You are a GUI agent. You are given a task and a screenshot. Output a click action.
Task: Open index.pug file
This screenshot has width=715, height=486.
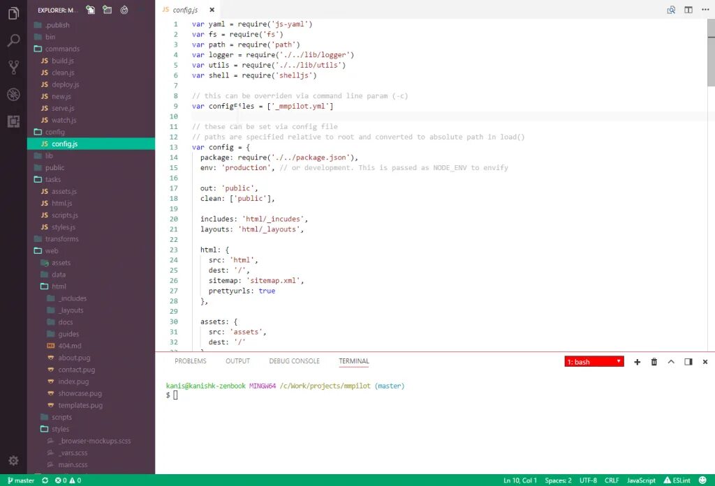(x=91, y=381)
